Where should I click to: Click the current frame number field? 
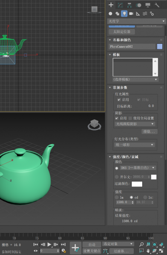tap(48, 251)
